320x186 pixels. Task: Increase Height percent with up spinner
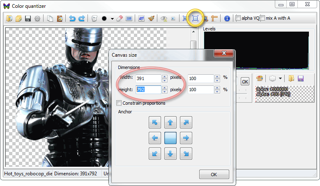point(217,88)
